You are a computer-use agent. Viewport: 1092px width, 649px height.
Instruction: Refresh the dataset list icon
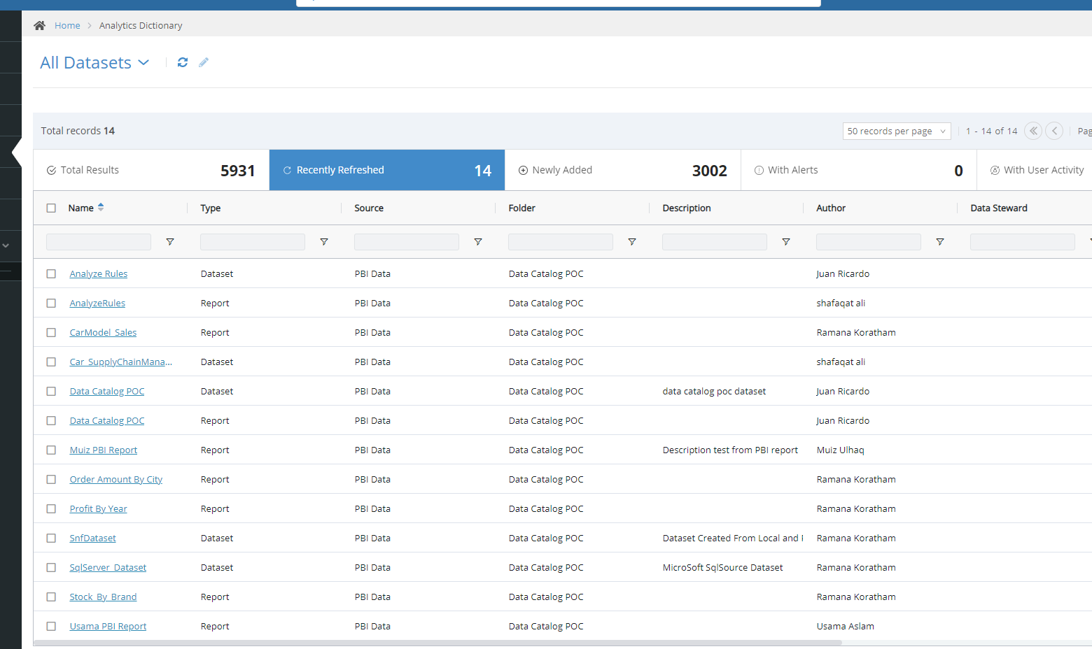point(183,62)
